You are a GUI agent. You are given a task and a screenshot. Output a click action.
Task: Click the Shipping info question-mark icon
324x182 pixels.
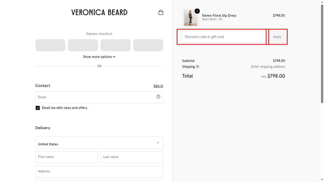pos(197,67)
